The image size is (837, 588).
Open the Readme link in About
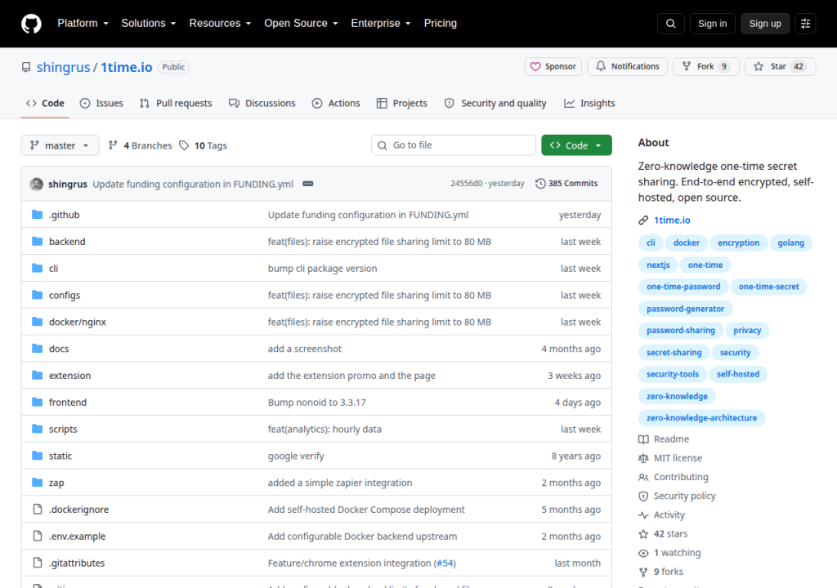click(664, 439)
